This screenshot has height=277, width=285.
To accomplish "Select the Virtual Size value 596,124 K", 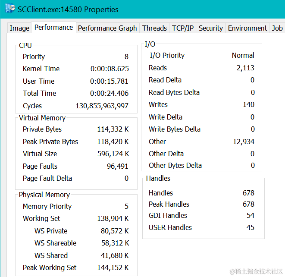I will point(113,154).
